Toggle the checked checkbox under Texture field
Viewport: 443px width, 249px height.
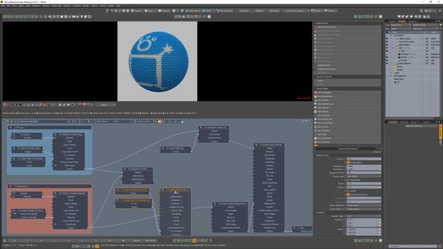pyautogui.click(x=348, y=163)
